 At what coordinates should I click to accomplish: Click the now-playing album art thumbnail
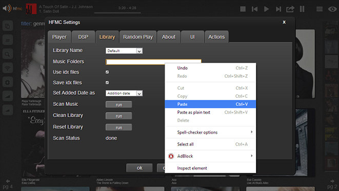point(31,9)
